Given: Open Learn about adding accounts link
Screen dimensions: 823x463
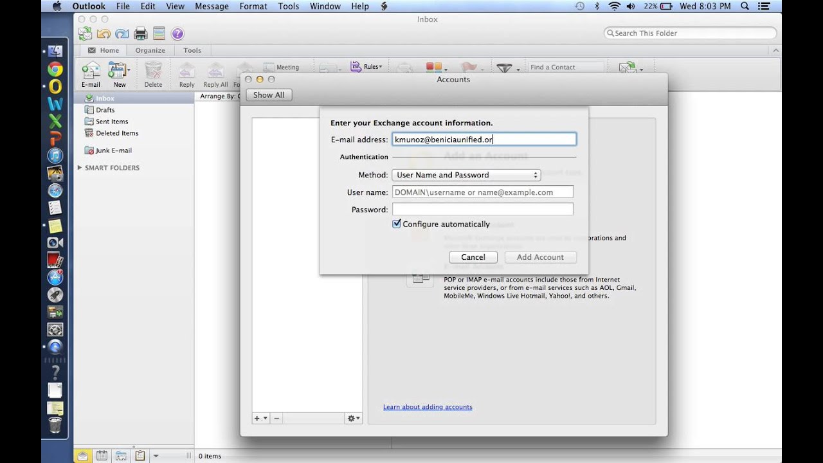Looking at the screenshot, I should 428,407.
